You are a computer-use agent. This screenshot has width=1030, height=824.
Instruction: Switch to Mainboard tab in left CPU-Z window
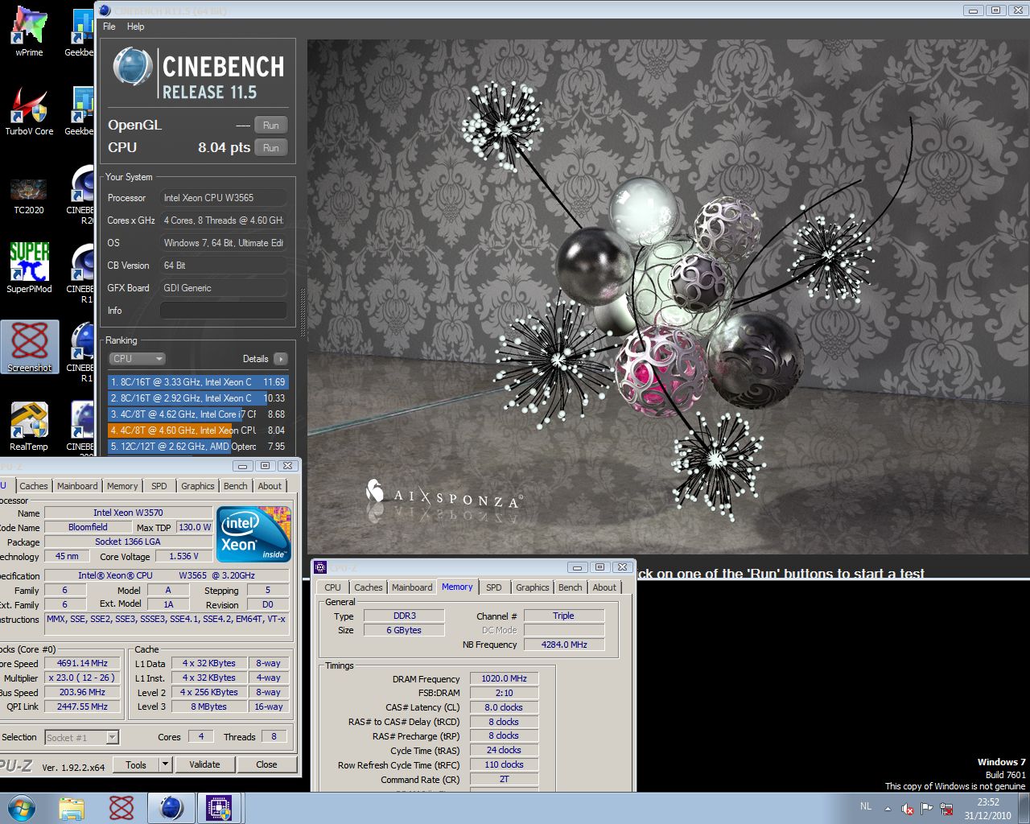click(77, 486)
